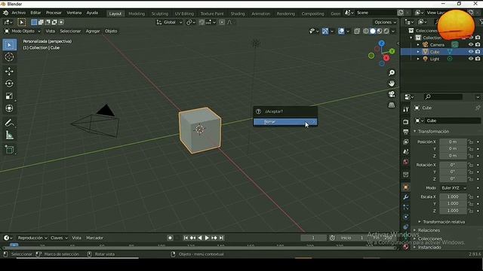Image resolution: width=483 pixels, height=271 pixels.
Task: Open Reproducción dropdown in timeline
Action: click(x=32, y=238)
